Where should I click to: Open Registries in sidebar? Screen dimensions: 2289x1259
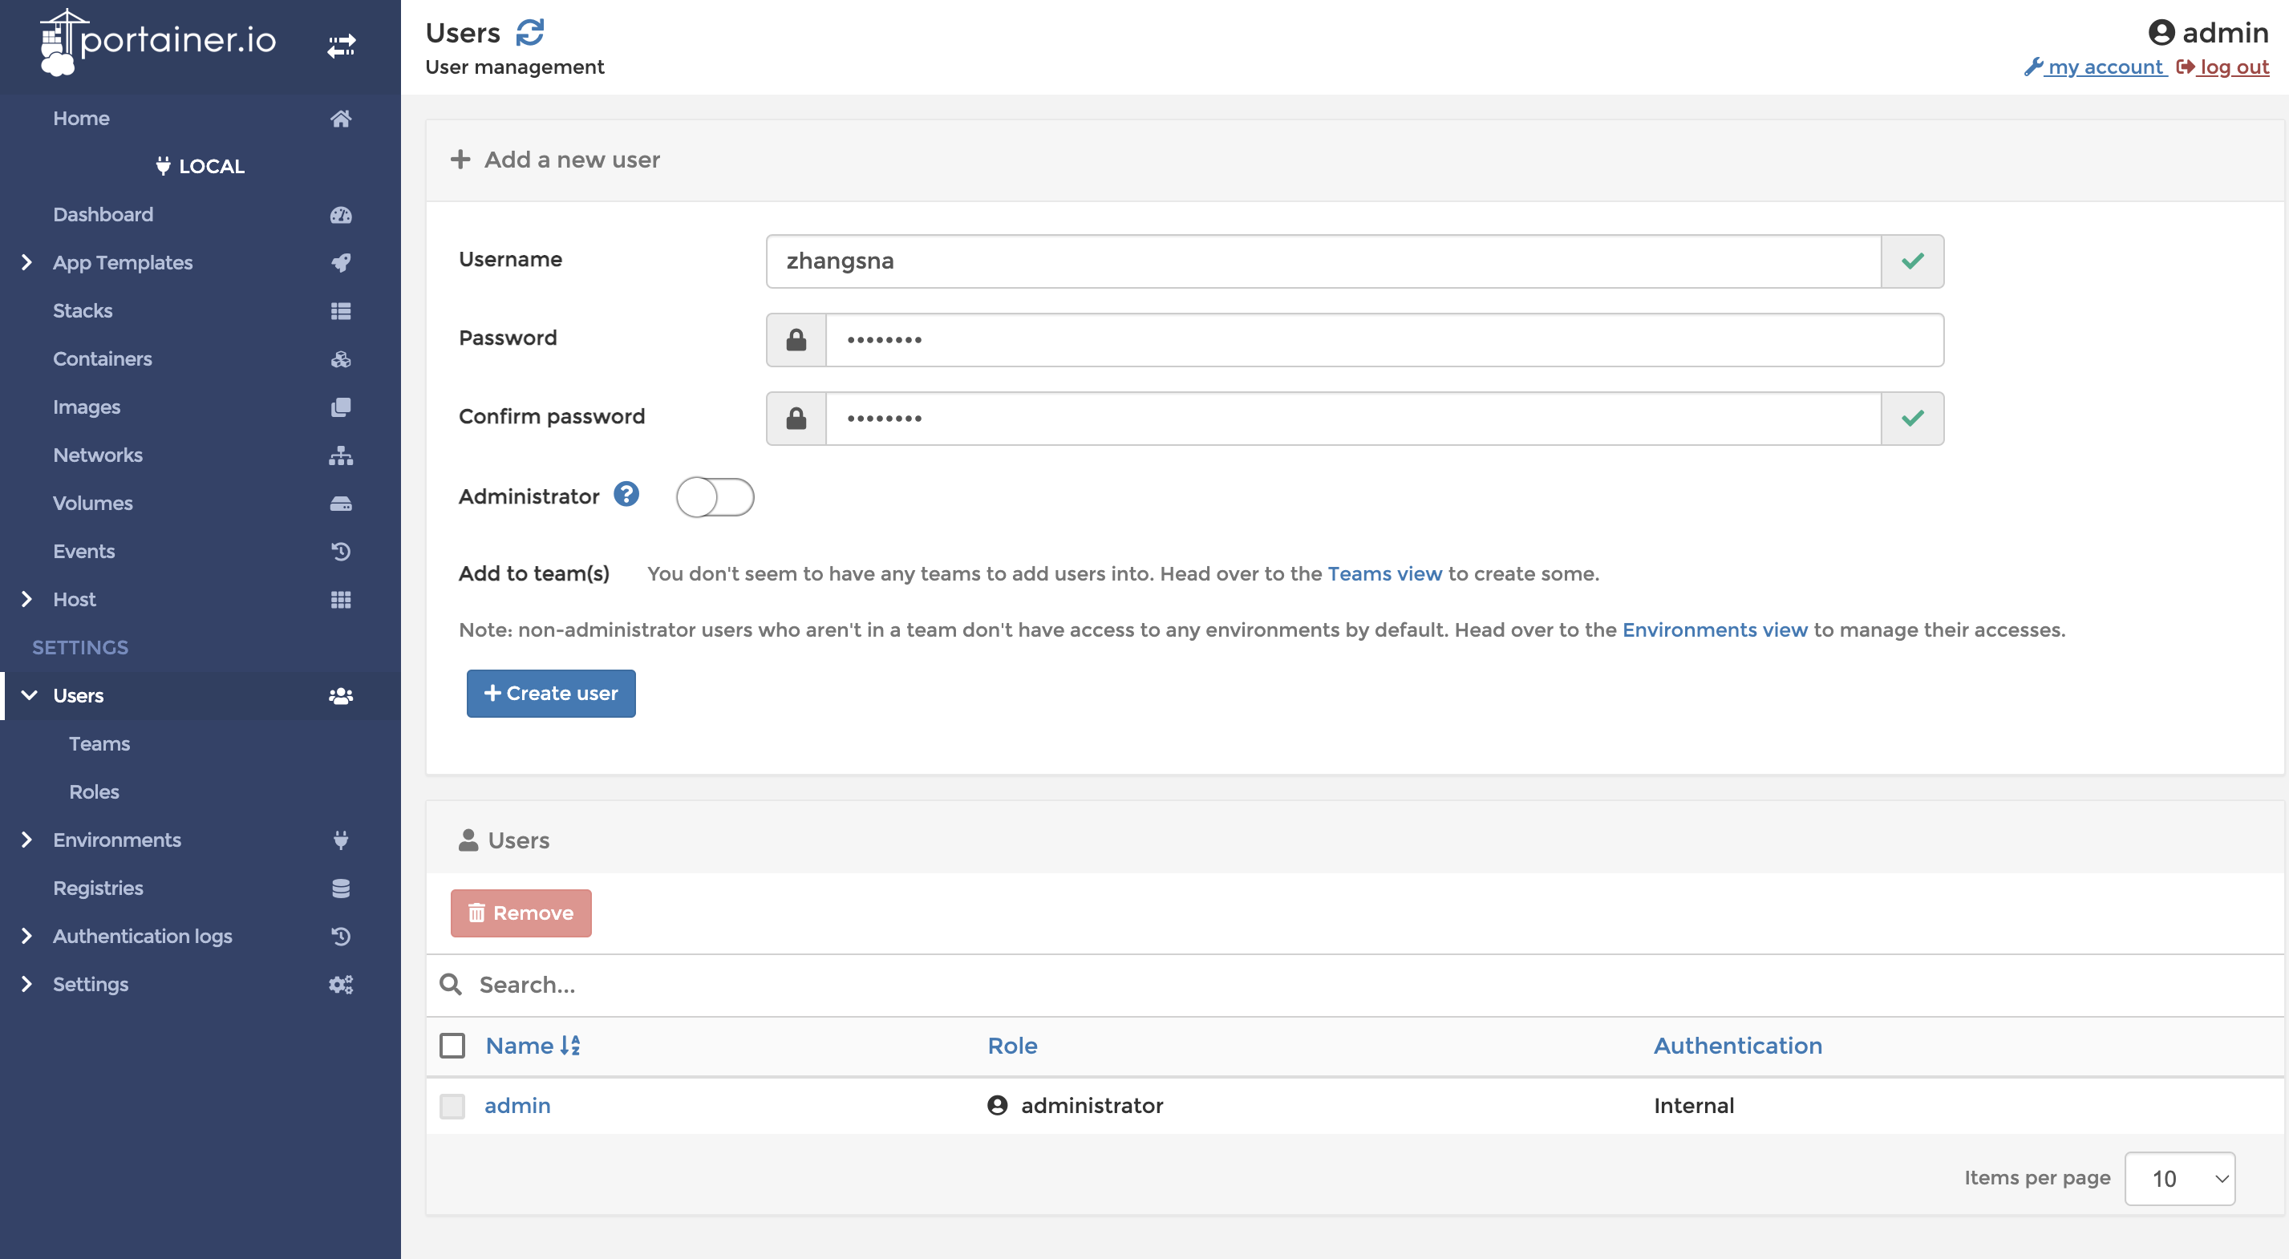coord(98,888)
